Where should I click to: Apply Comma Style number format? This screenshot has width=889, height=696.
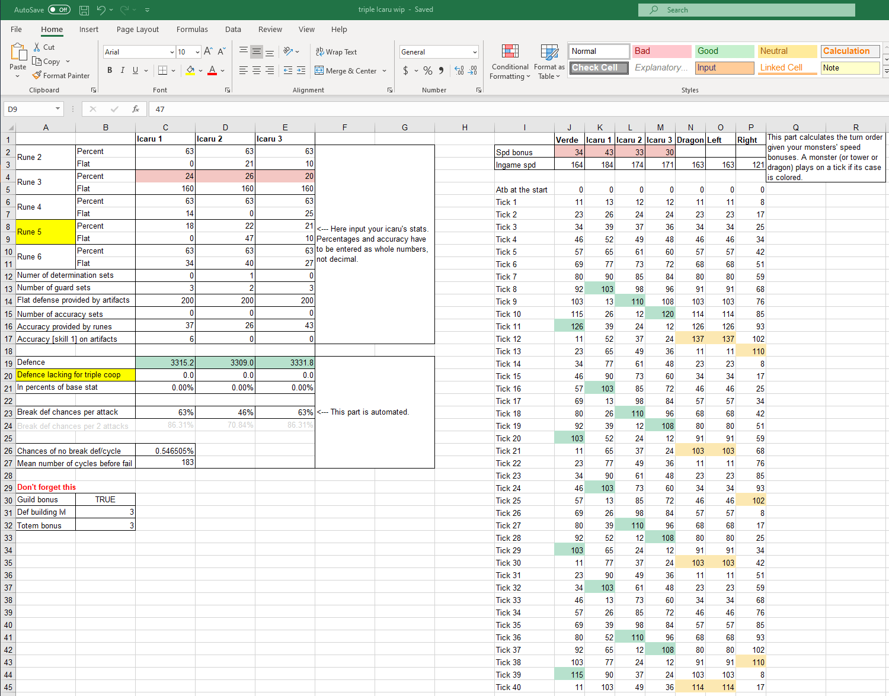pos(441,70)
